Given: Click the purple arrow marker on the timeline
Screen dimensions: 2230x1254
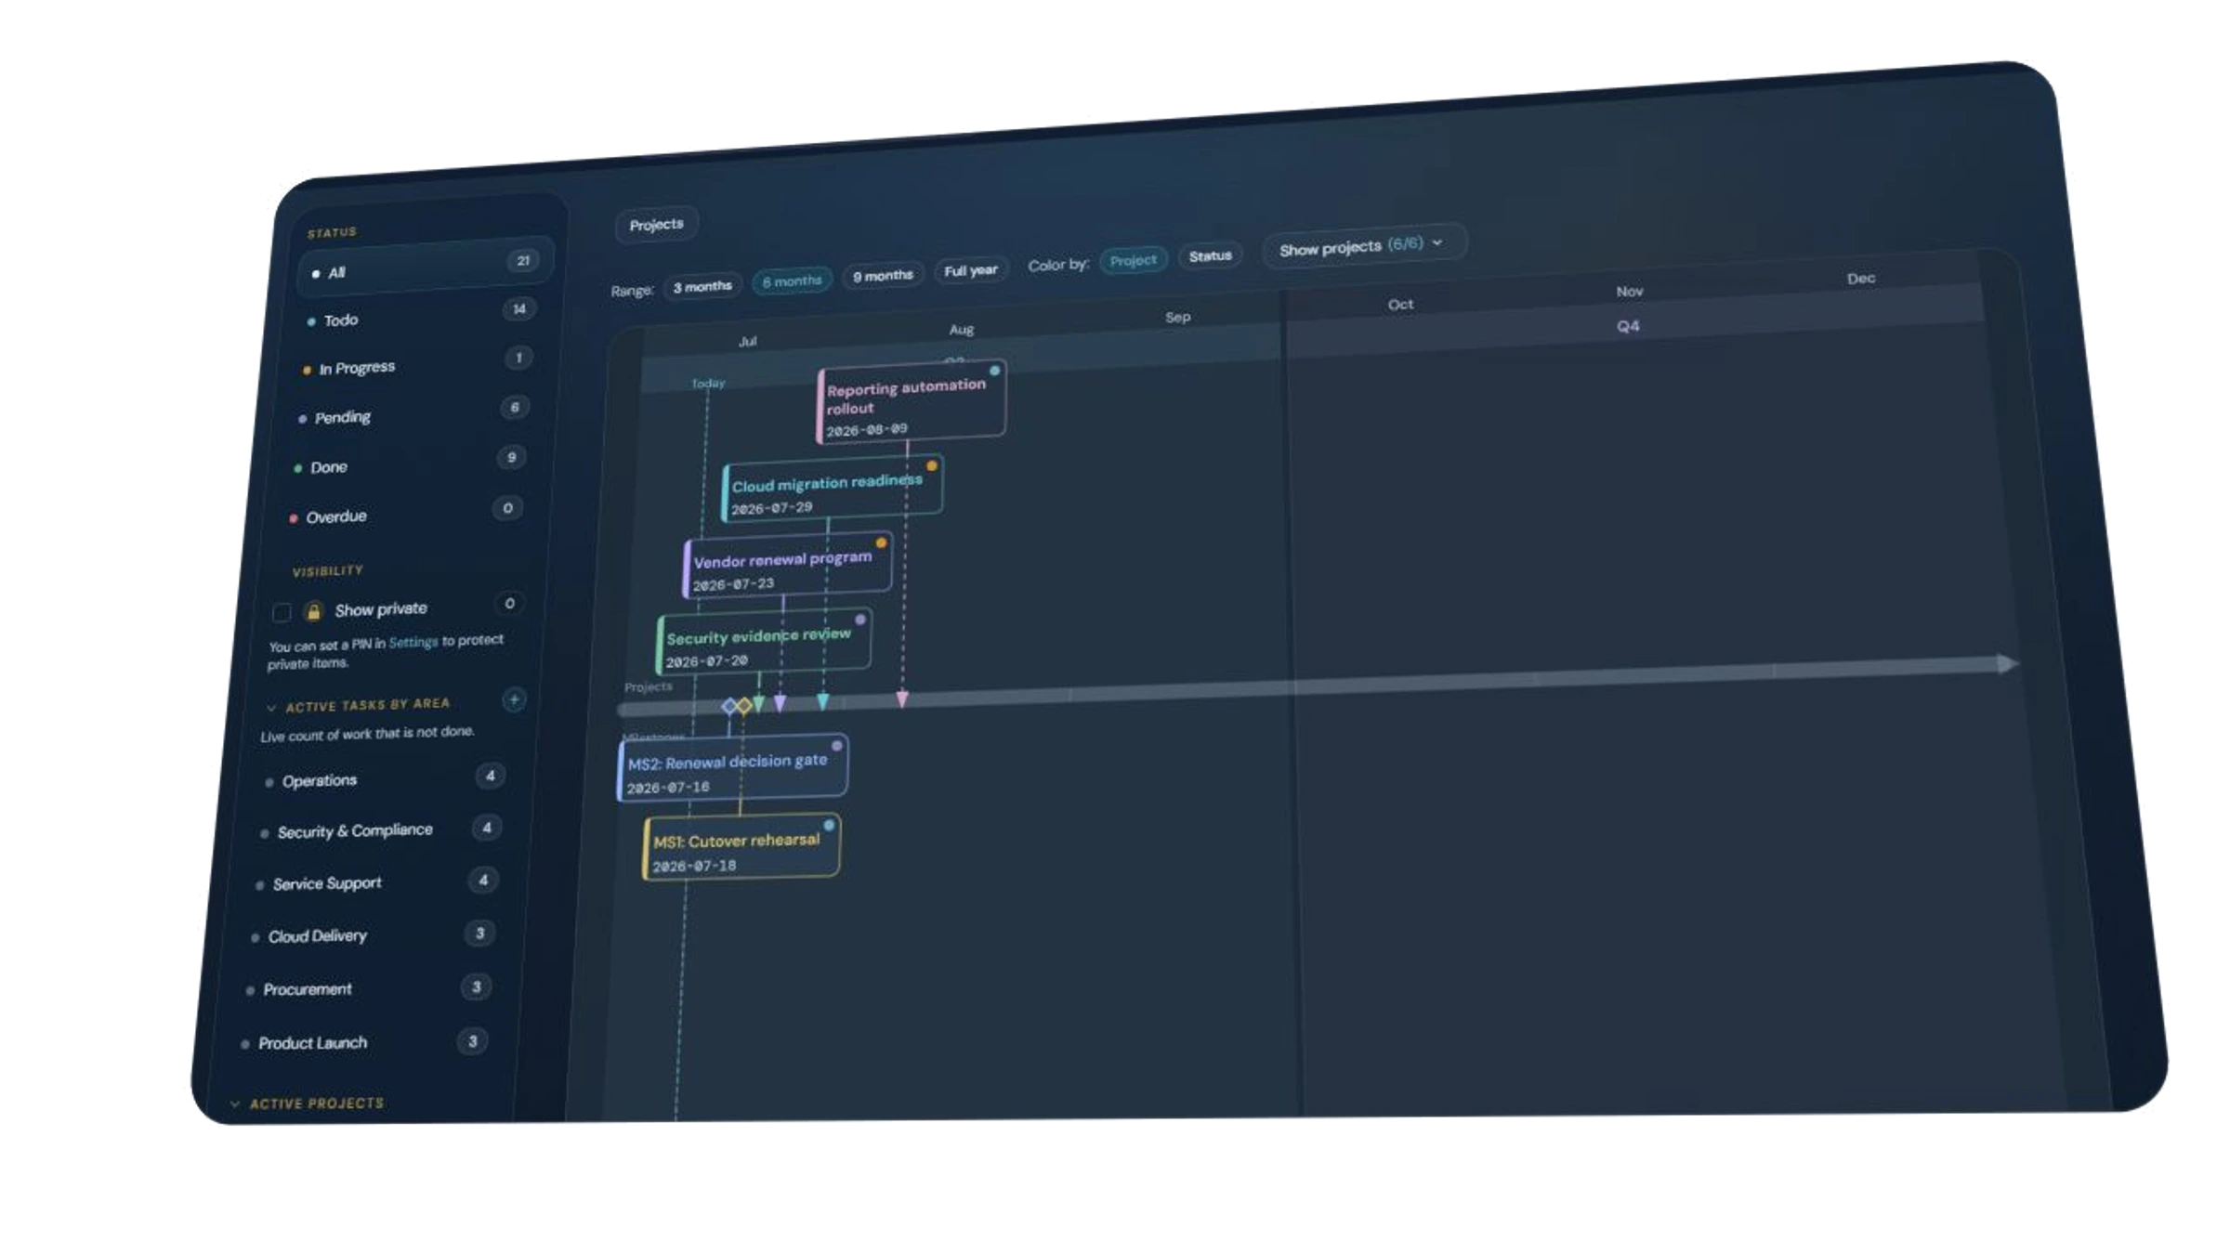Looking at the screenshot, I should pyautogui.click(x=780, y=704).
